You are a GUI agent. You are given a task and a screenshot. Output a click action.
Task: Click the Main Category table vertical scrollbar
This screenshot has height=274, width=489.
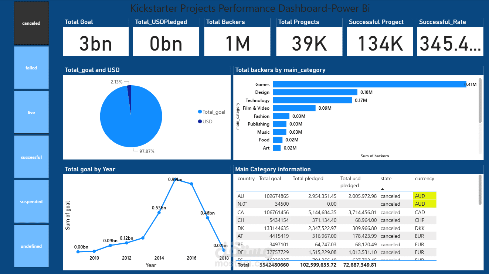point(480,189)
